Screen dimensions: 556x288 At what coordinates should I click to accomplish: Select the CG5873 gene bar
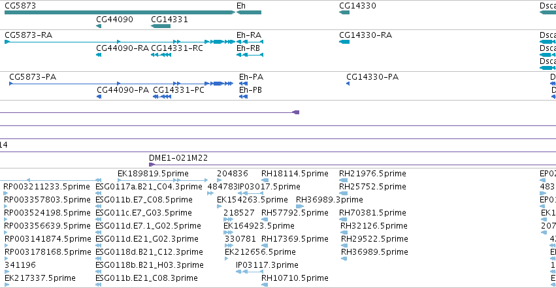point(120,12)
